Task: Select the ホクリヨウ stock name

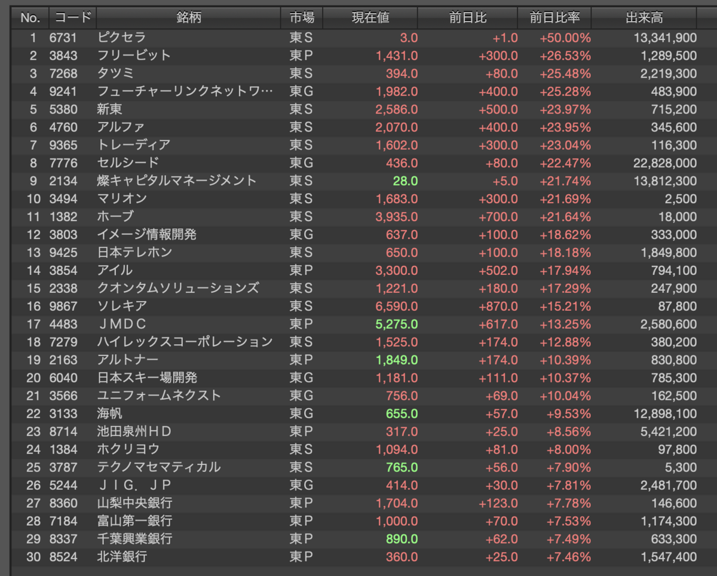Action: tap(128, 449)
